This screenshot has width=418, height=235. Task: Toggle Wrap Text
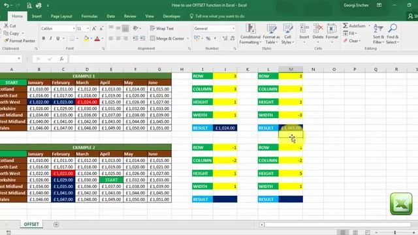(161, 29)
